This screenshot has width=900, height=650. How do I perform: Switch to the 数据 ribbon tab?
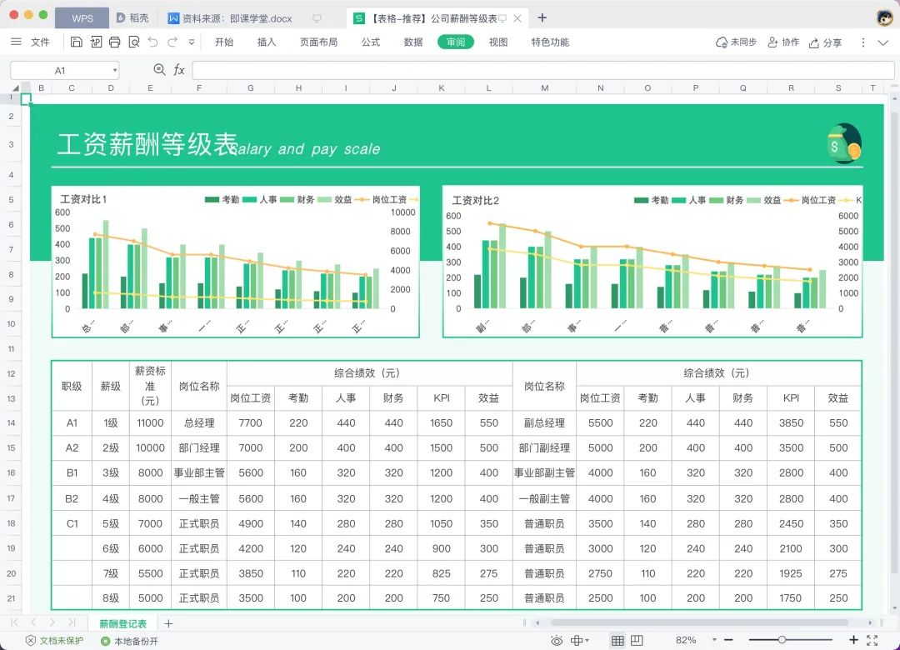pyautogui.click(x=413, y=42)
